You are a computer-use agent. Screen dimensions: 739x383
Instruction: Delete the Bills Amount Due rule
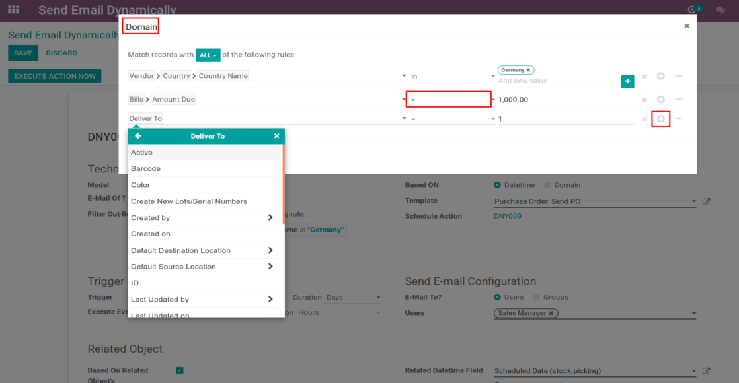coord(644,100)
